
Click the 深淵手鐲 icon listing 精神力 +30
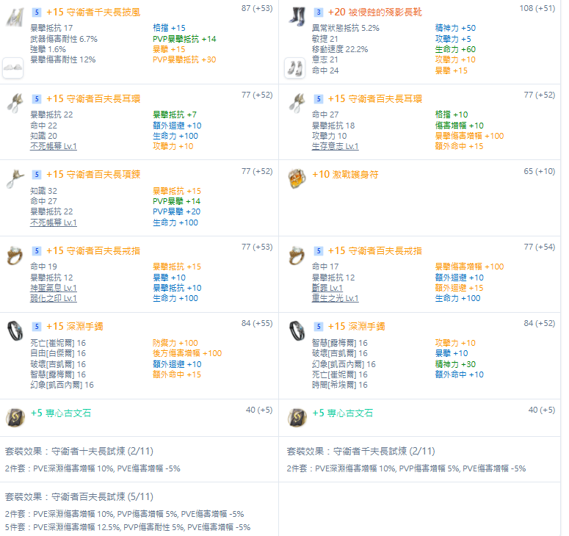[x=297, y=330]
